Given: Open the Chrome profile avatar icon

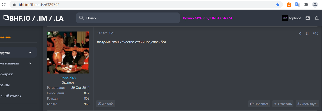Looking at the screenshot, I should point(315,4).
